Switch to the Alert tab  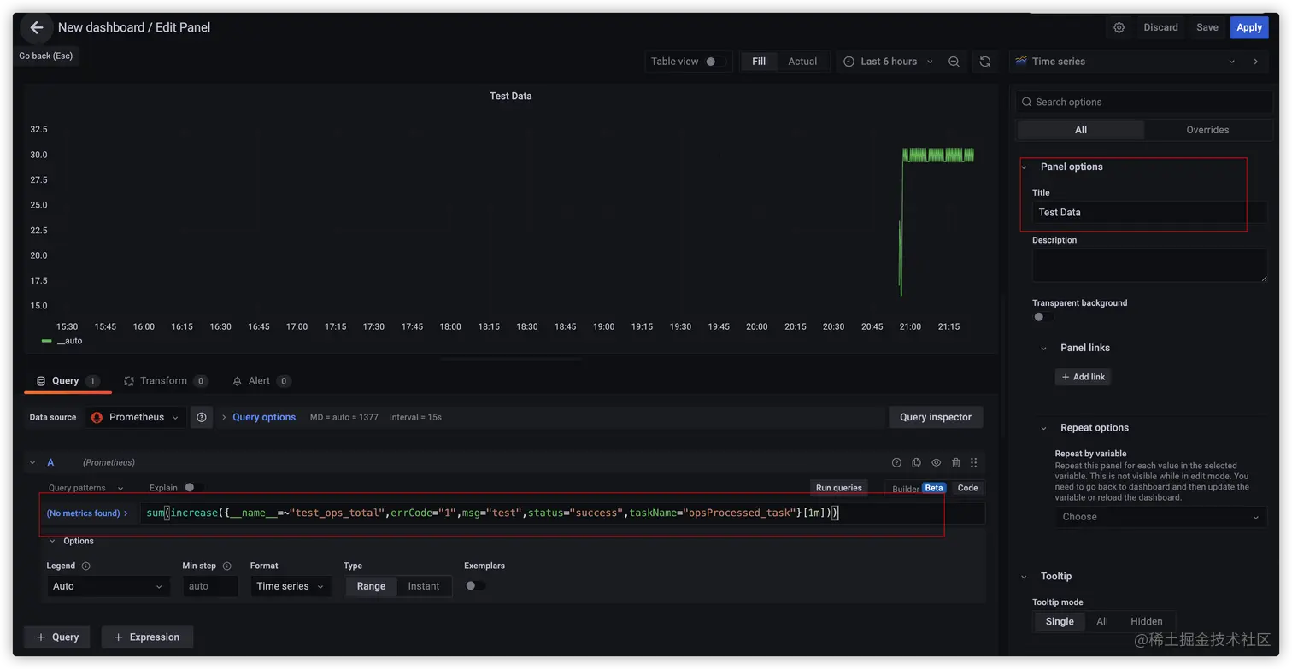(261, 381)
